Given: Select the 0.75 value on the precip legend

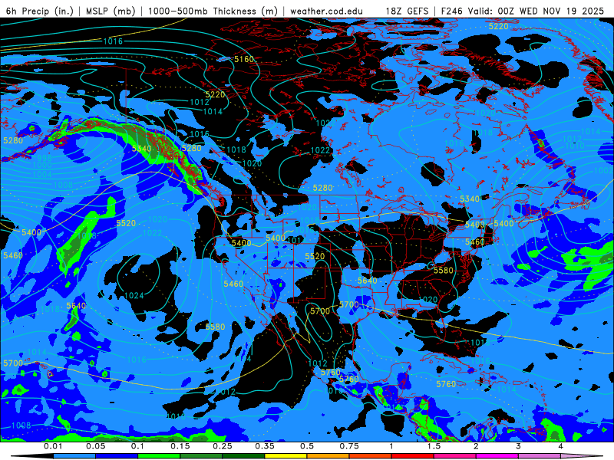Looking at the screenshot, I should click(349, 446).
